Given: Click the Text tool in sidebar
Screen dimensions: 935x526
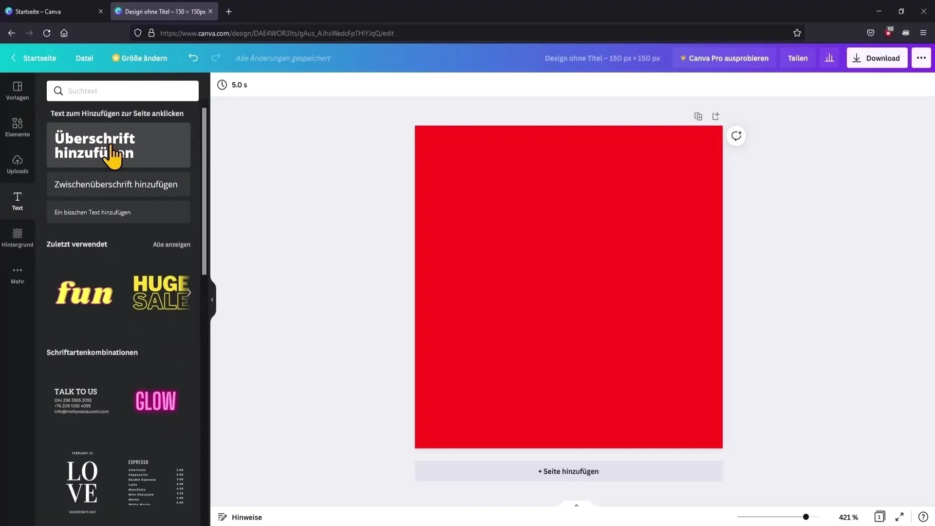Looking at the screenshot, I should (17, 201).
